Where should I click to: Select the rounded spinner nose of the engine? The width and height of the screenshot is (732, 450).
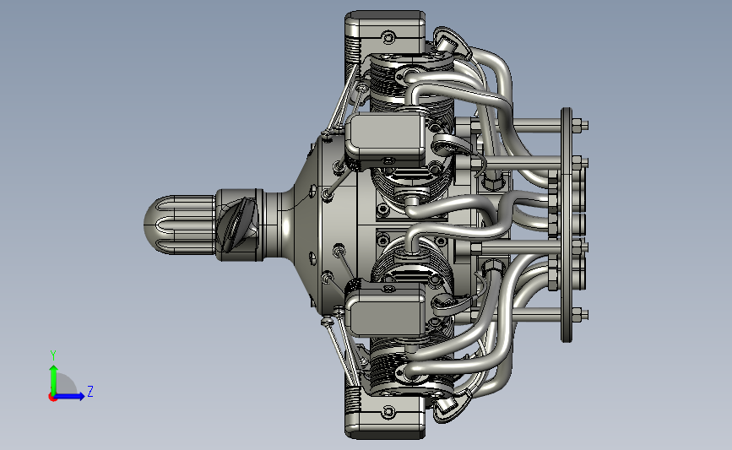(179, 225)
